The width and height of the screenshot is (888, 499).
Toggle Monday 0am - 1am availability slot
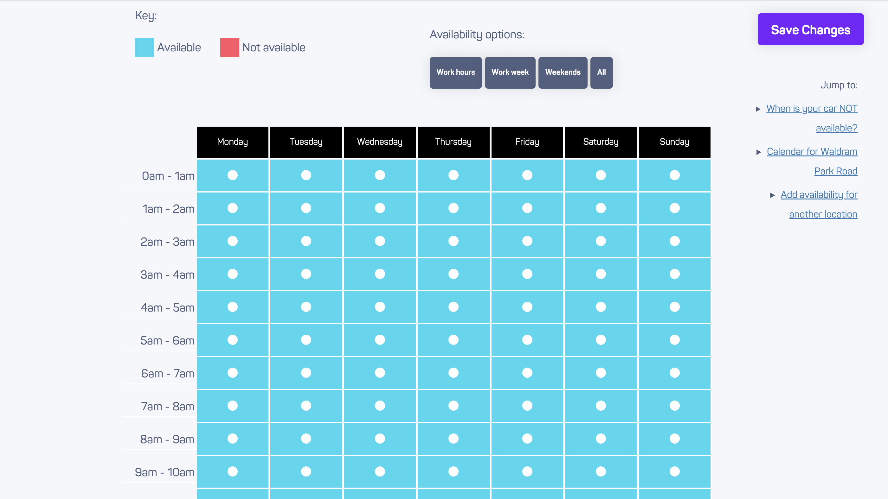coord(232,175)
